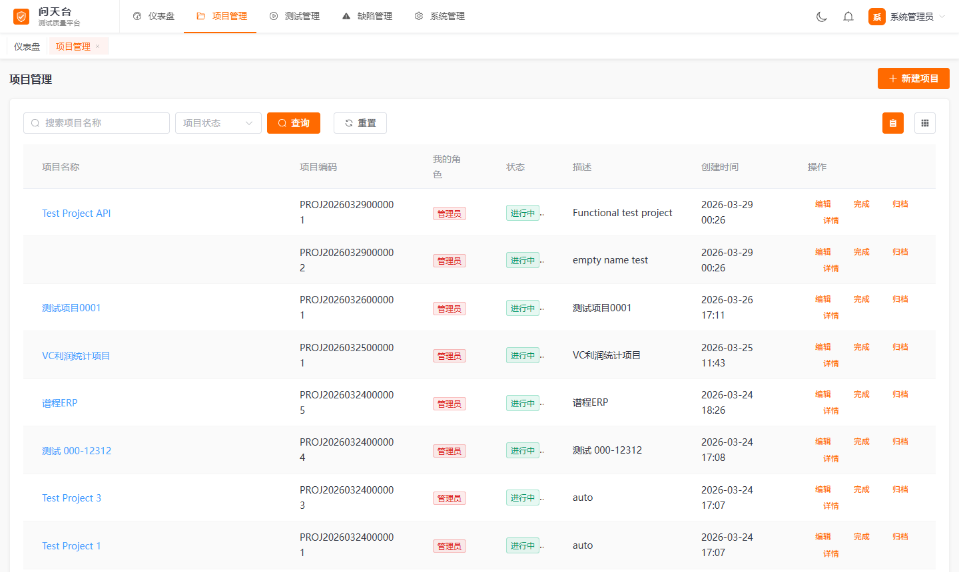Click 详情 for 谙程ERP
Viewport: 959px width, 572px height.
coord(831,411)
